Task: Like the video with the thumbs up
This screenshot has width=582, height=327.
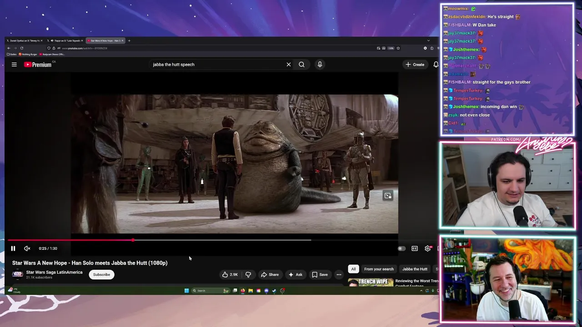Action: click(230, 274)
